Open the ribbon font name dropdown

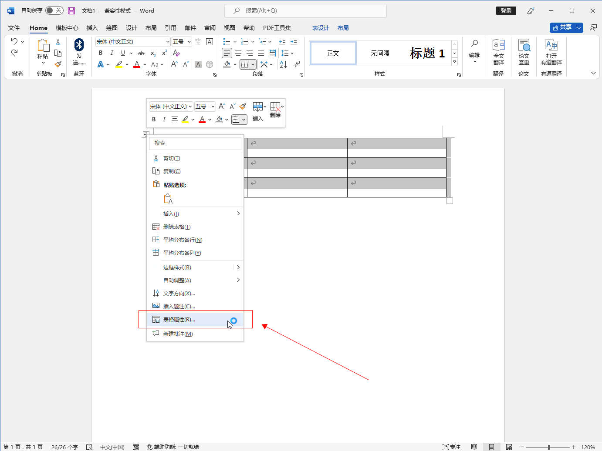[168, 42]
